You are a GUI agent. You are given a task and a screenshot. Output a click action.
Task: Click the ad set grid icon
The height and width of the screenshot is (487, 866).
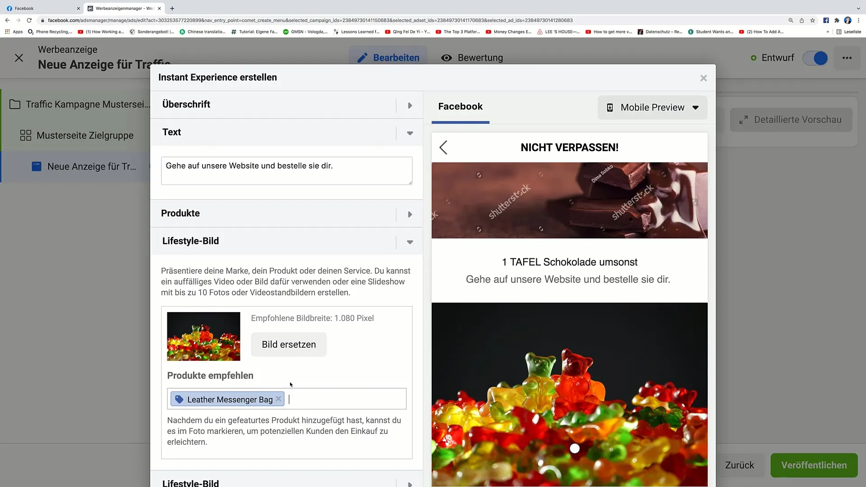click(26, 135)
